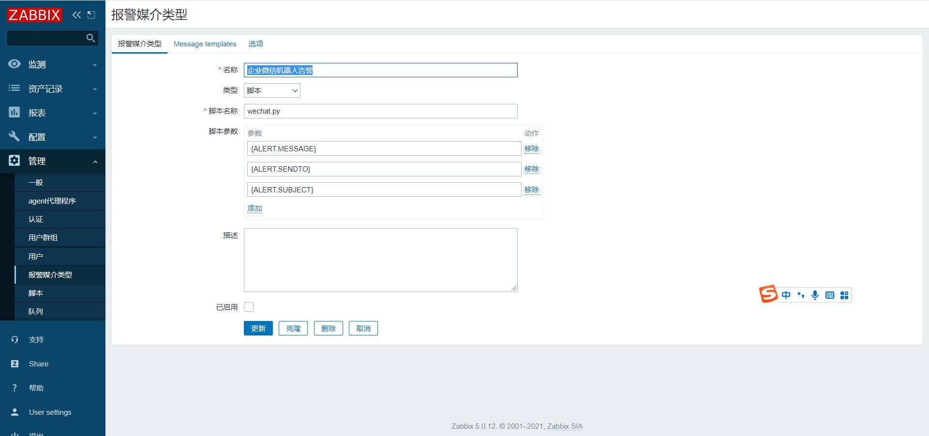Open 报警媒介类型 submenu item
The height and width of the screenshot is (436, 929).
pyautogui.click(x=60, y=275)
